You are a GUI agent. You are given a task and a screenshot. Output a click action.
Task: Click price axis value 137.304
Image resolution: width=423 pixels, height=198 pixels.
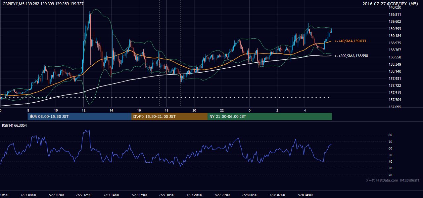point(395,100)
